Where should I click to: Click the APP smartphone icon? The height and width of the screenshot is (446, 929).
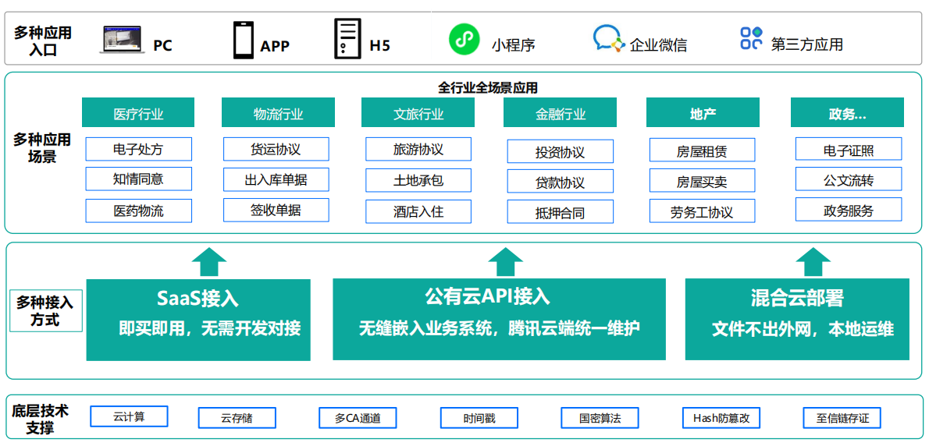point(244,40)
